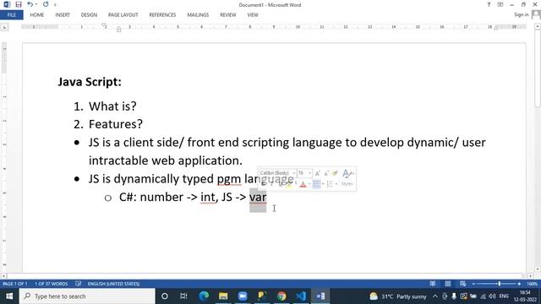Switch to the PAGE LAYOUT tab
The width and height of the screenshot is (541, 304).
click(123, 15)
